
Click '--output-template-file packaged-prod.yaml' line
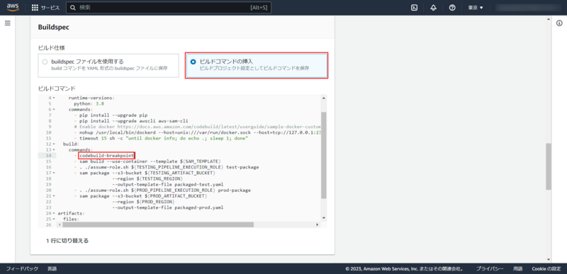click(168, 207)
